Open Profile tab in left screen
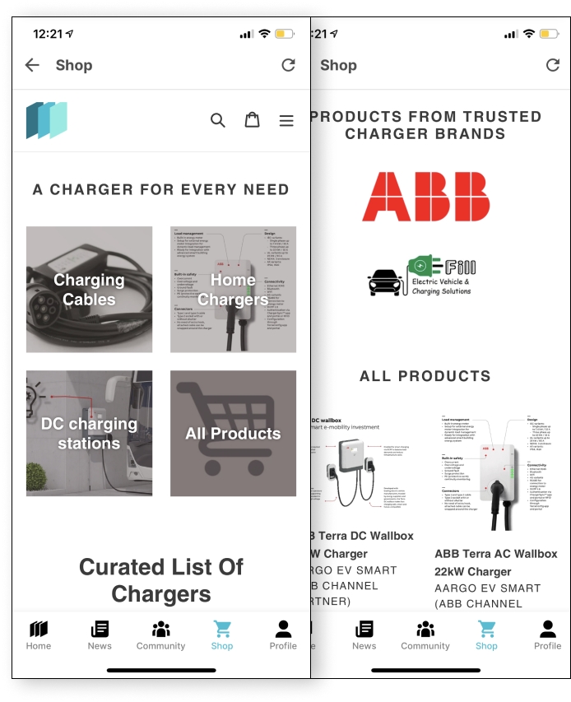The width and height of the screenshot is (571, 702). click(283, 635)
